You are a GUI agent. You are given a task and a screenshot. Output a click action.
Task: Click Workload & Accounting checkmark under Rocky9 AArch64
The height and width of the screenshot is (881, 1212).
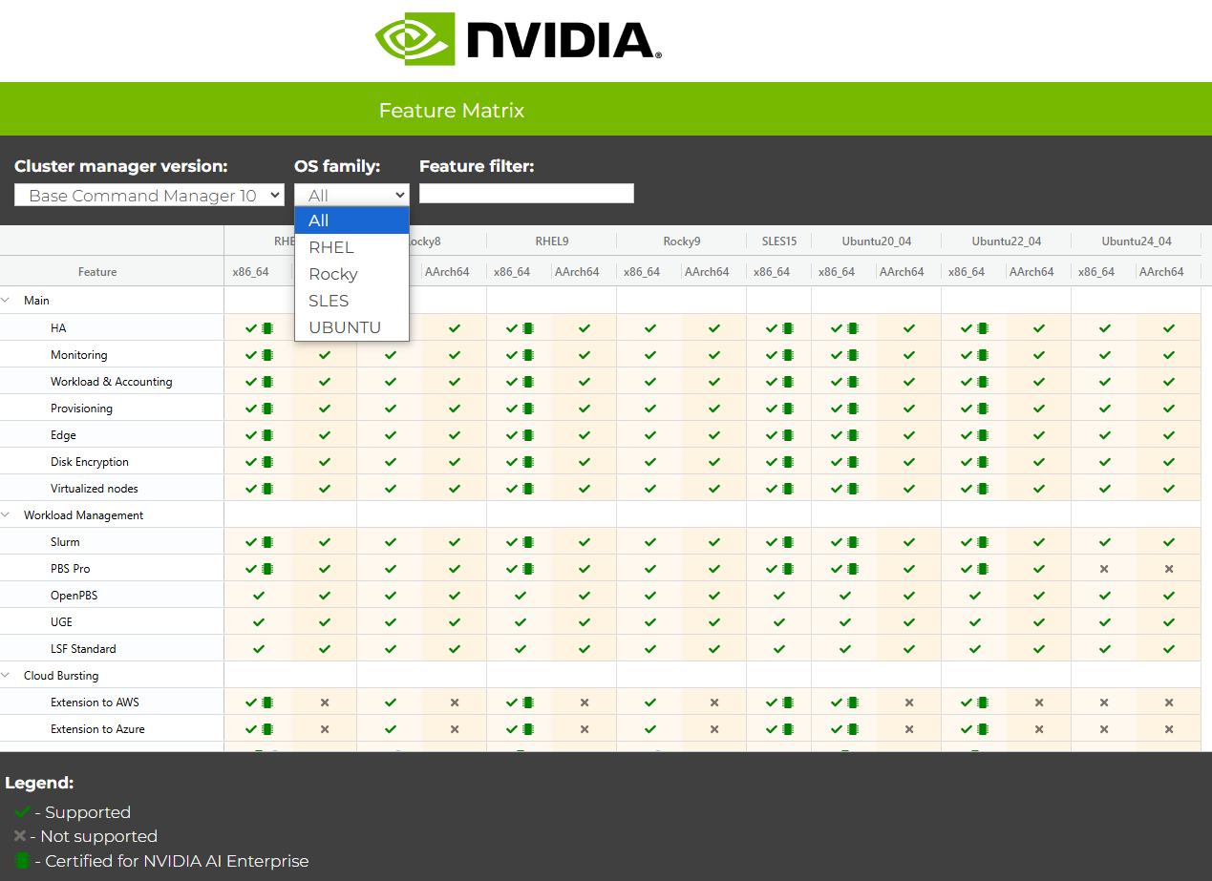[714, 381]
